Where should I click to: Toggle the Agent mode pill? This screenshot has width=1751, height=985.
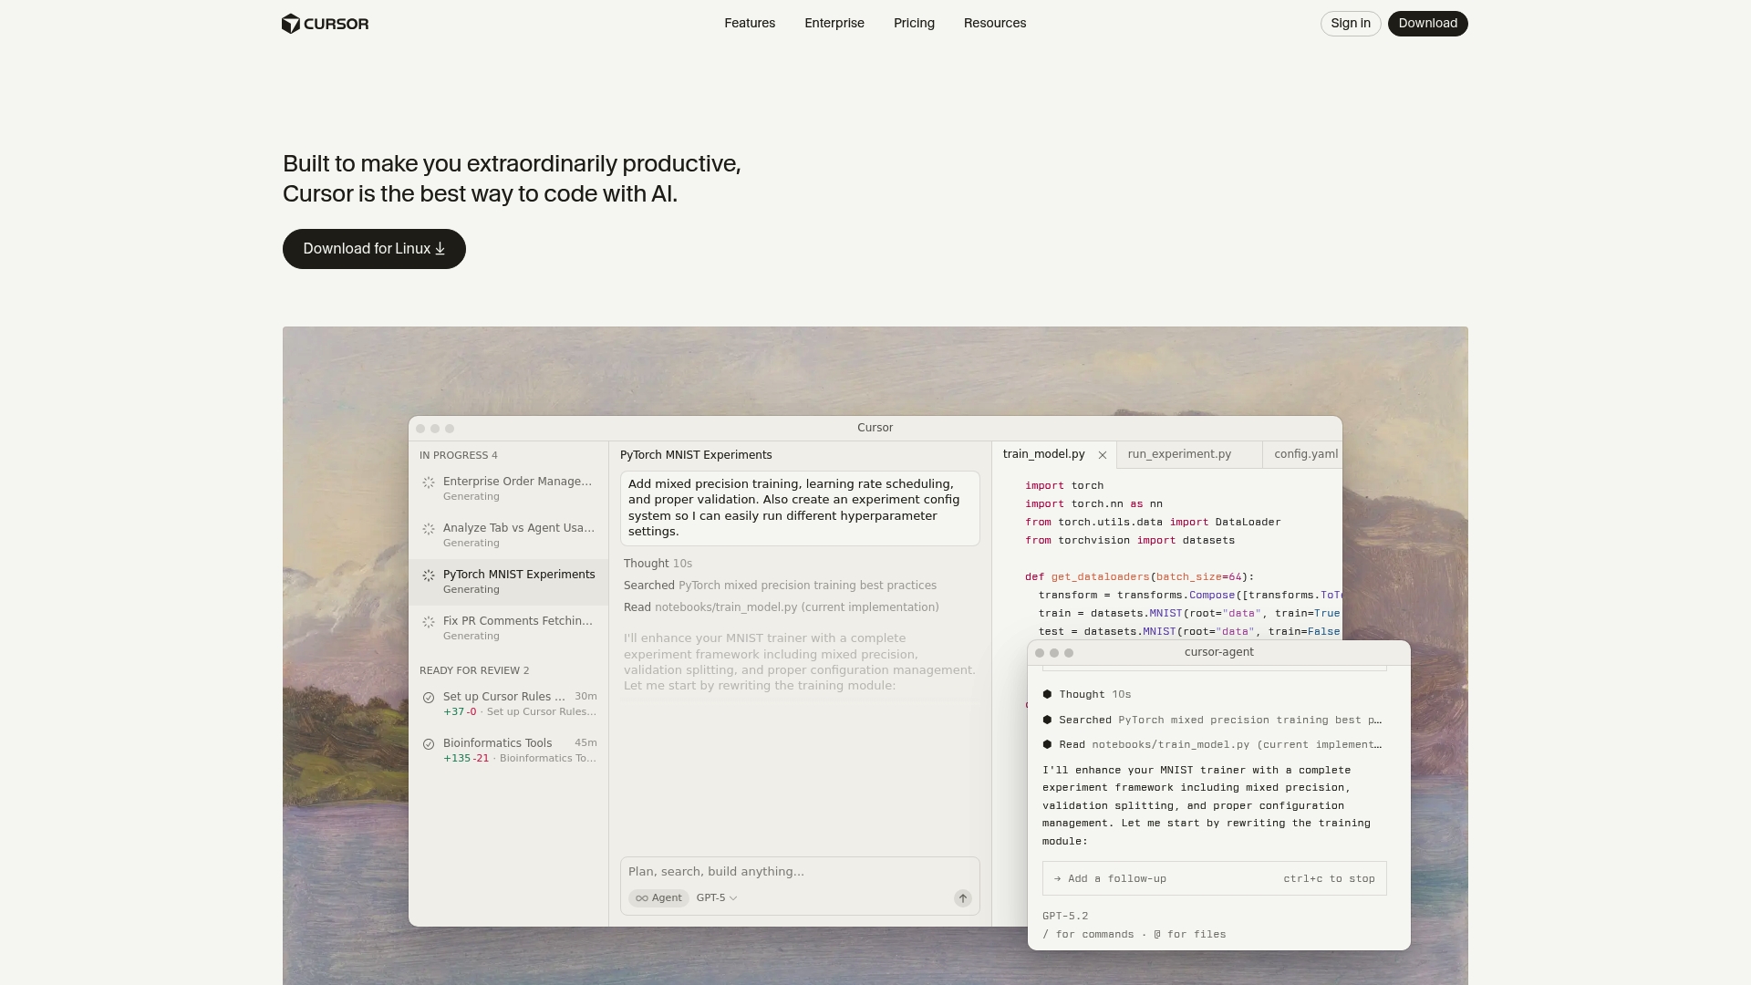point(658,897)
